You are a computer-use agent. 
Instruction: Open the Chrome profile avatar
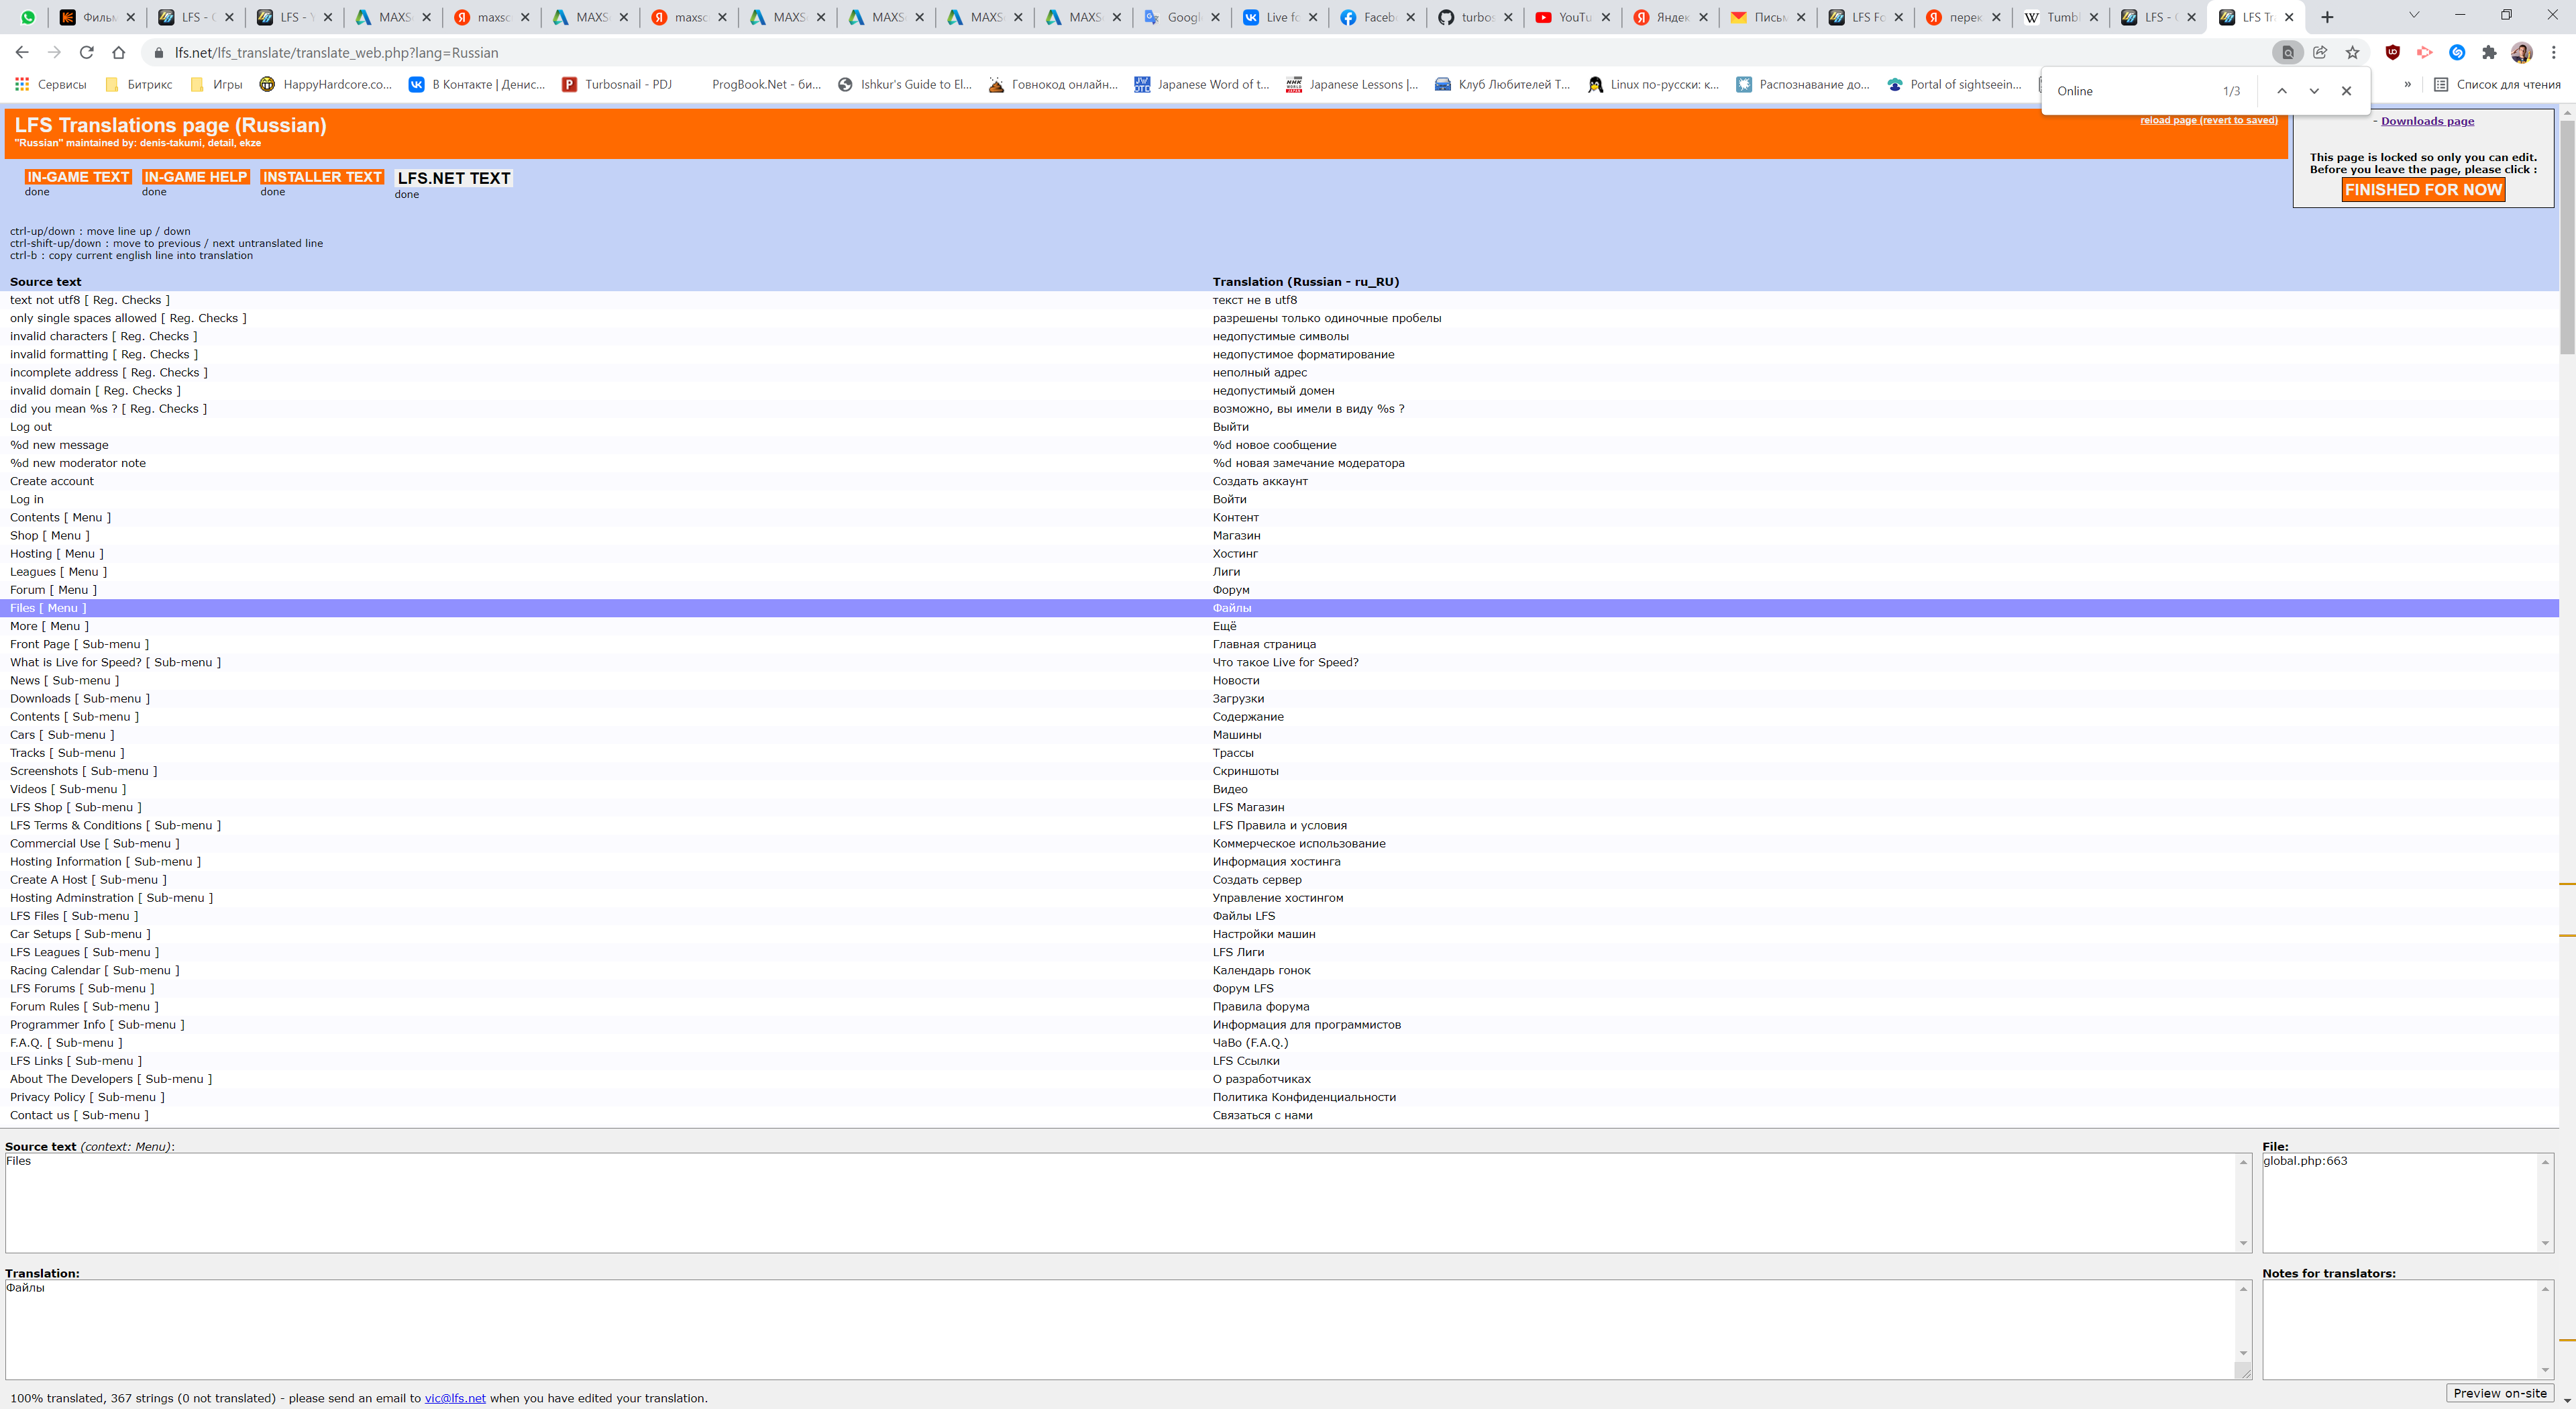2521,52
